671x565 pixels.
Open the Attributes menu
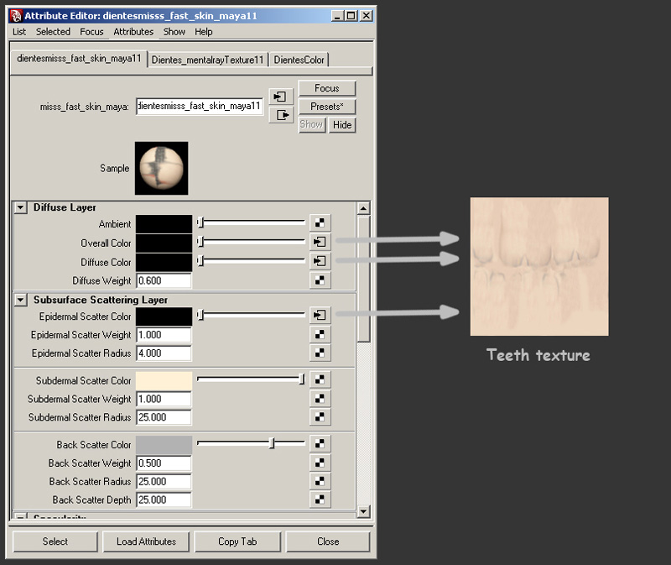click(133, 32)
